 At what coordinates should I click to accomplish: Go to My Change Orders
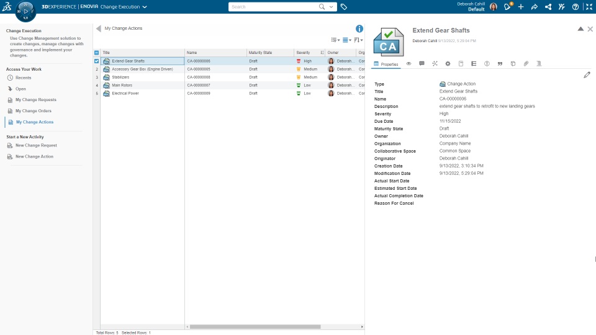[33, 111]
